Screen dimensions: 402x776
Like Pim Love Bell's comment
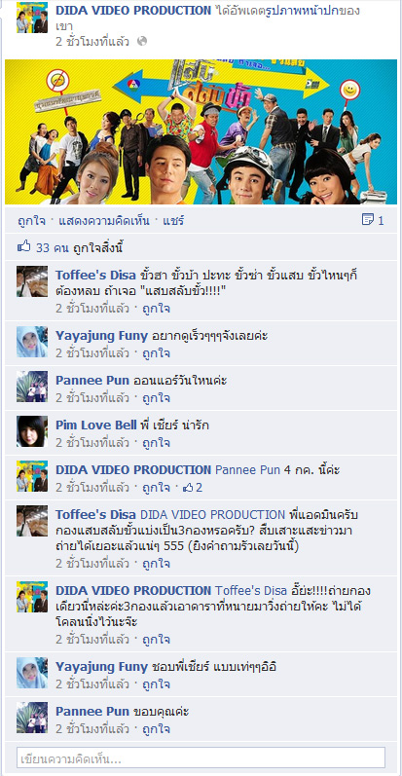[157, 443]
